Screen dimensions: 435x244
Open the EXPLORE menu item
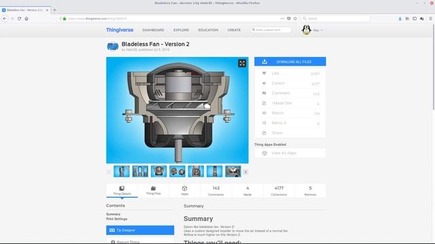point(181,30)
